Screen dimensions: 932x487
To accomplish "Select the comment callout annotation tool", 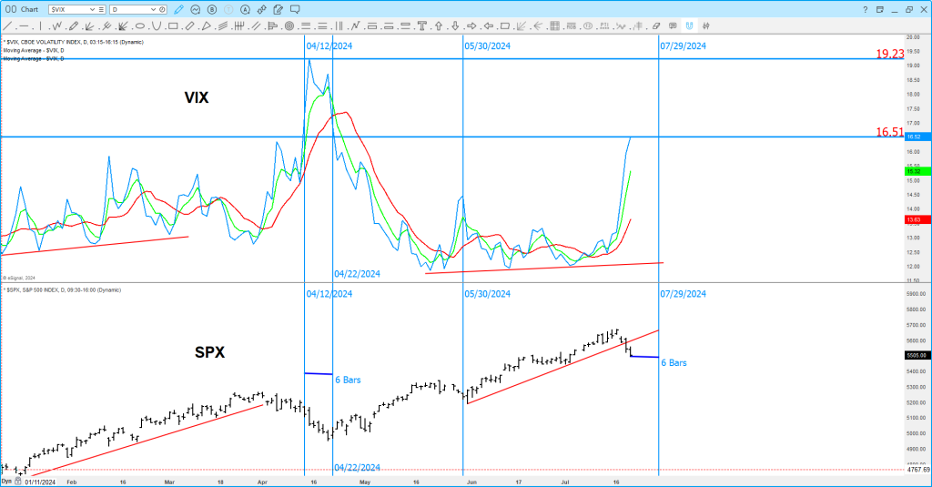I will coord(673,26).
